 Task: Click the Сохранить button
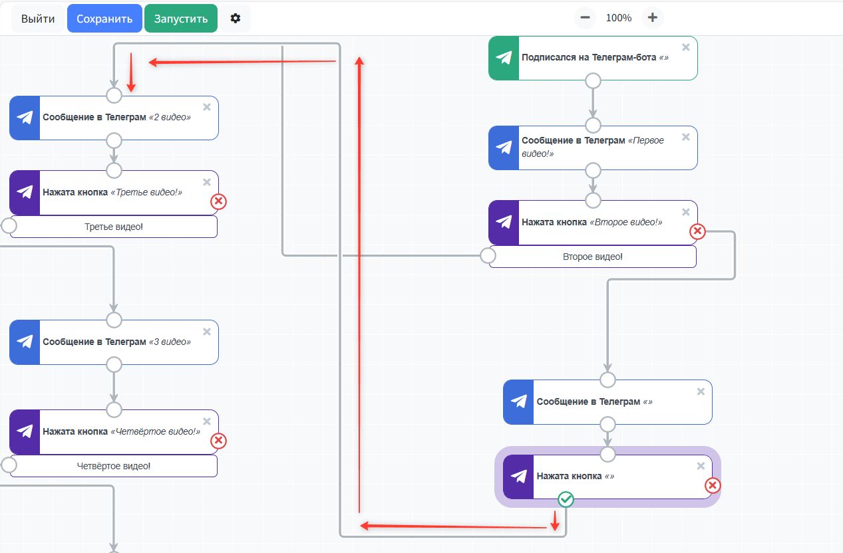[x=104, y=19]
